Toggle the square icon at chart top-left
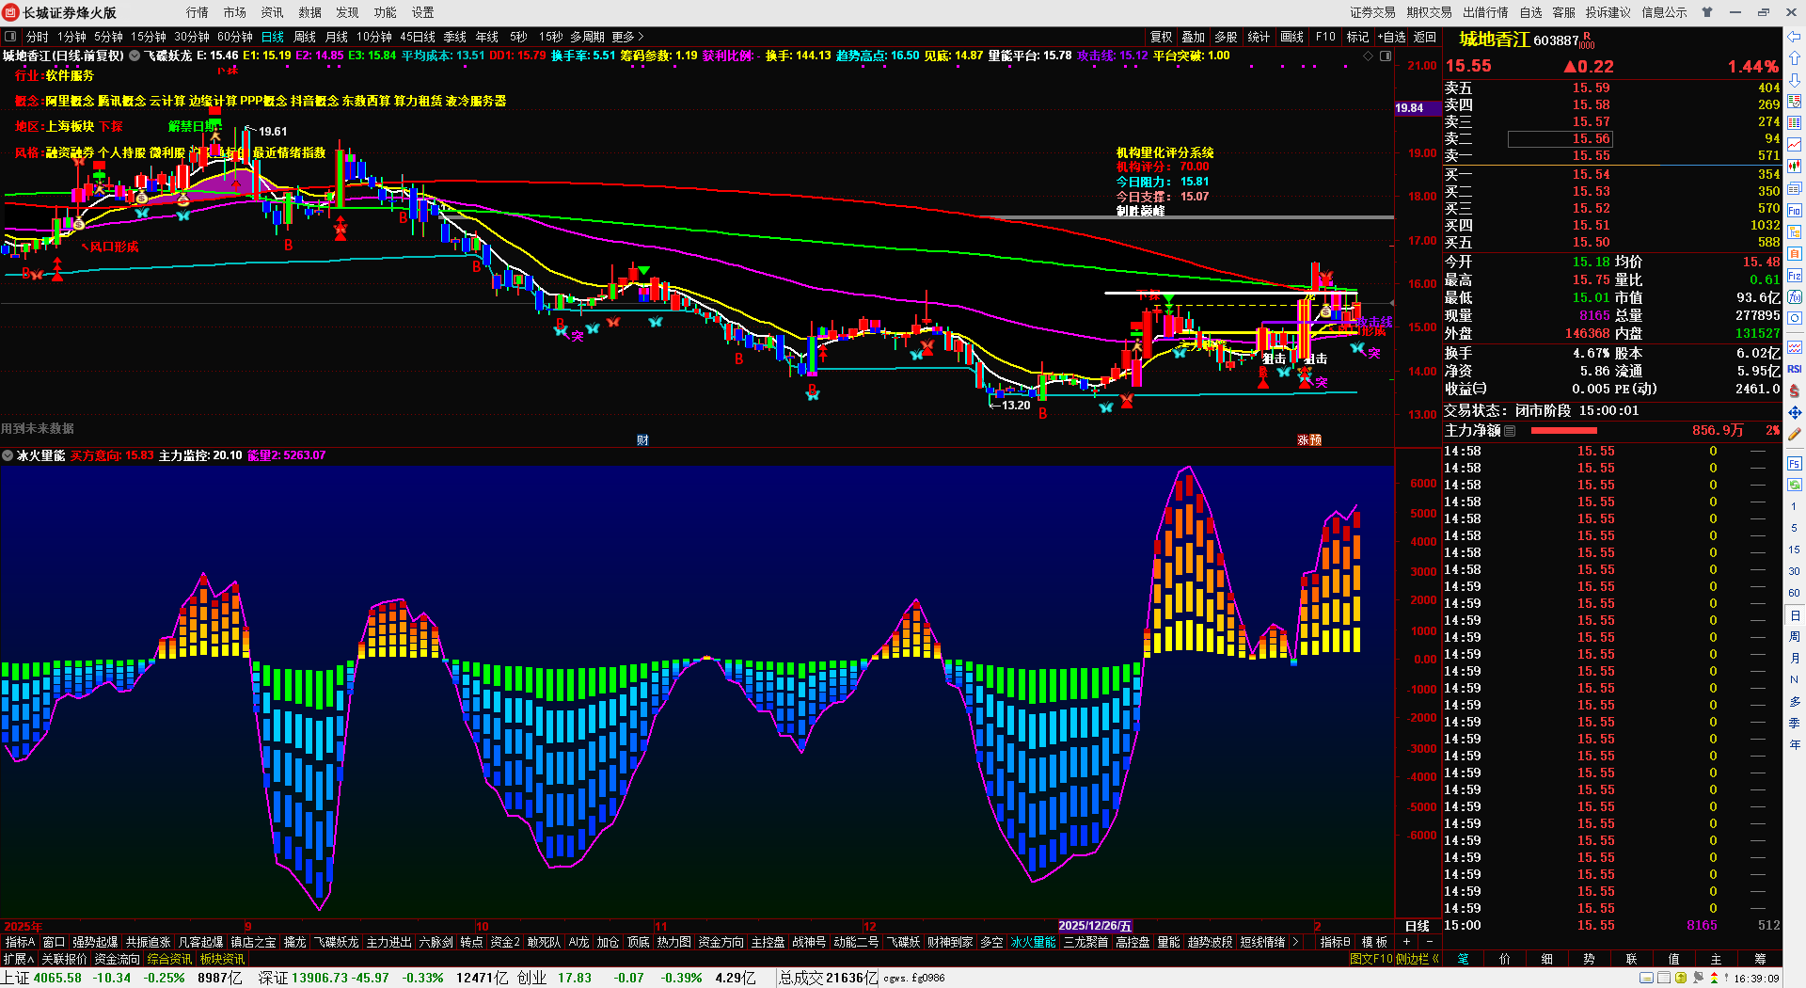The width and height of the screenshot is (1806, 988). coord(9,37)
